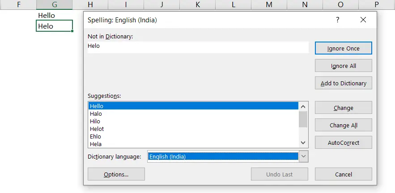This screenshot has width=395, height=193.
Task: Select column H header
Action: click(x=90, y=4)
